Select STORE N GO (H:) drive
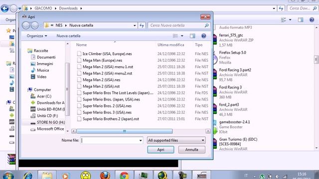Viewport: 319px width, 179px height. [x=48, y=122]
